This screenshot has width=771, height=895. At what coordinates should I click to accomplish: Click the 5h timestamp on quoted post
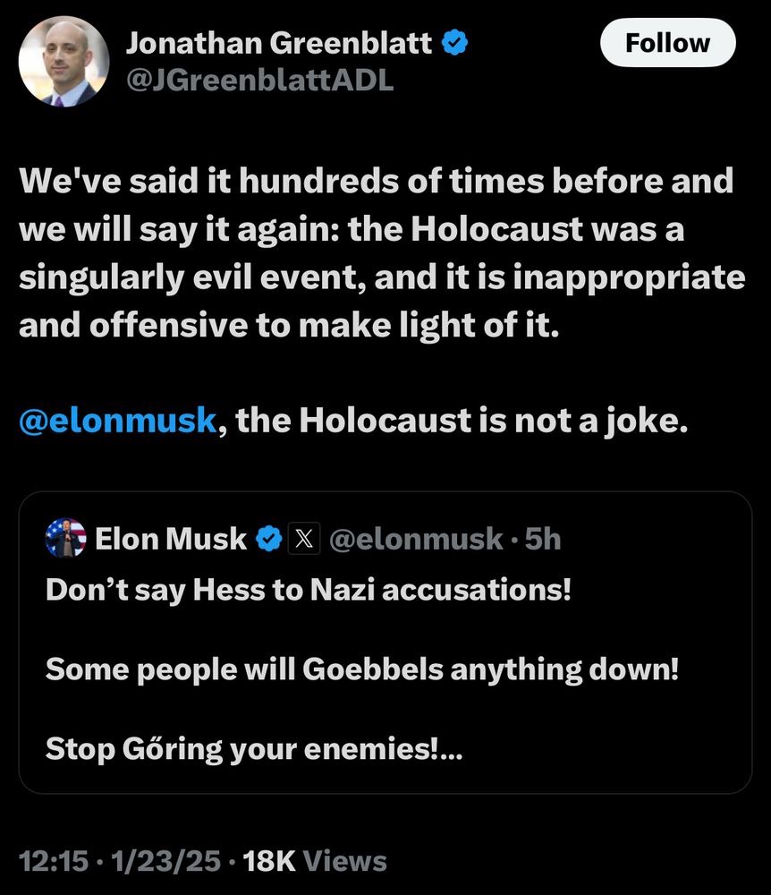(542, 539)
